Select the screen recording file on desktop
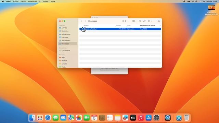 [x=211, y=8]
